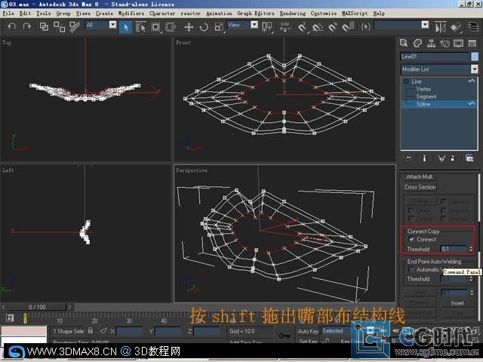Select Spline sub-object level in stack
This screenshot has height=362, width=483.
(x=423, y=104)
